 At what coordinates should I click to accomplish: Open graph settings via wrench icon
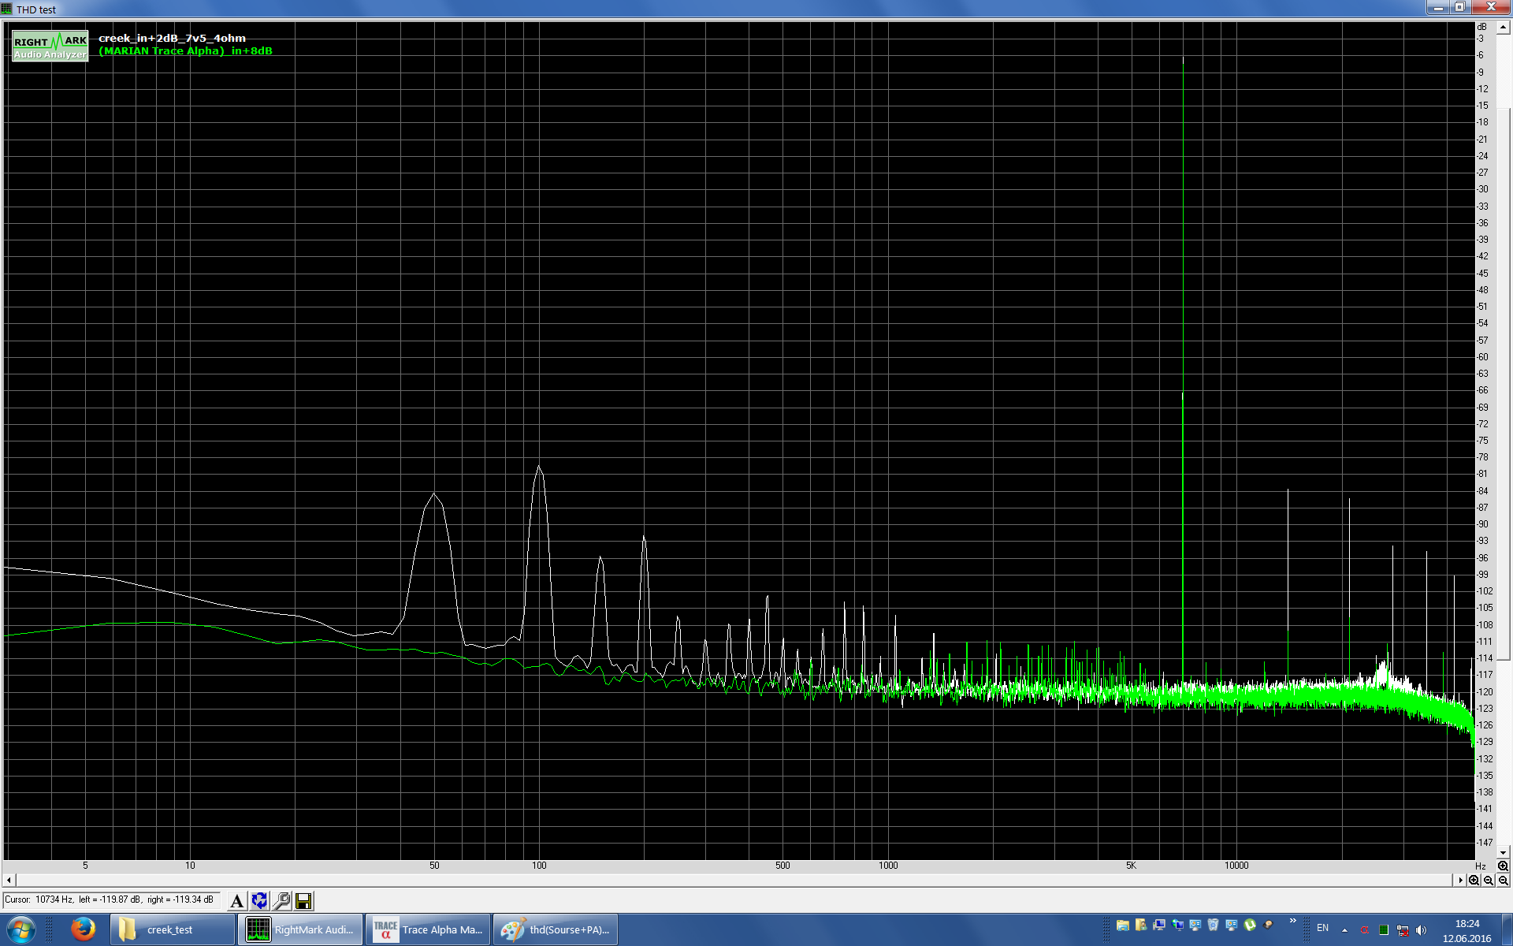(281, 900)
